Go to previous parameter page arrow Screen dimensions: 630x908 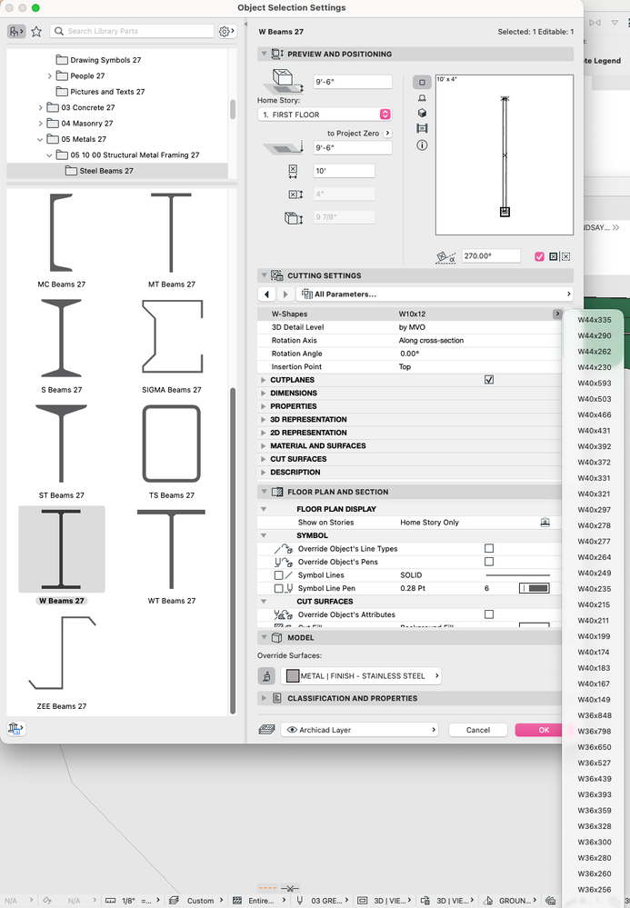coord(266,294)
